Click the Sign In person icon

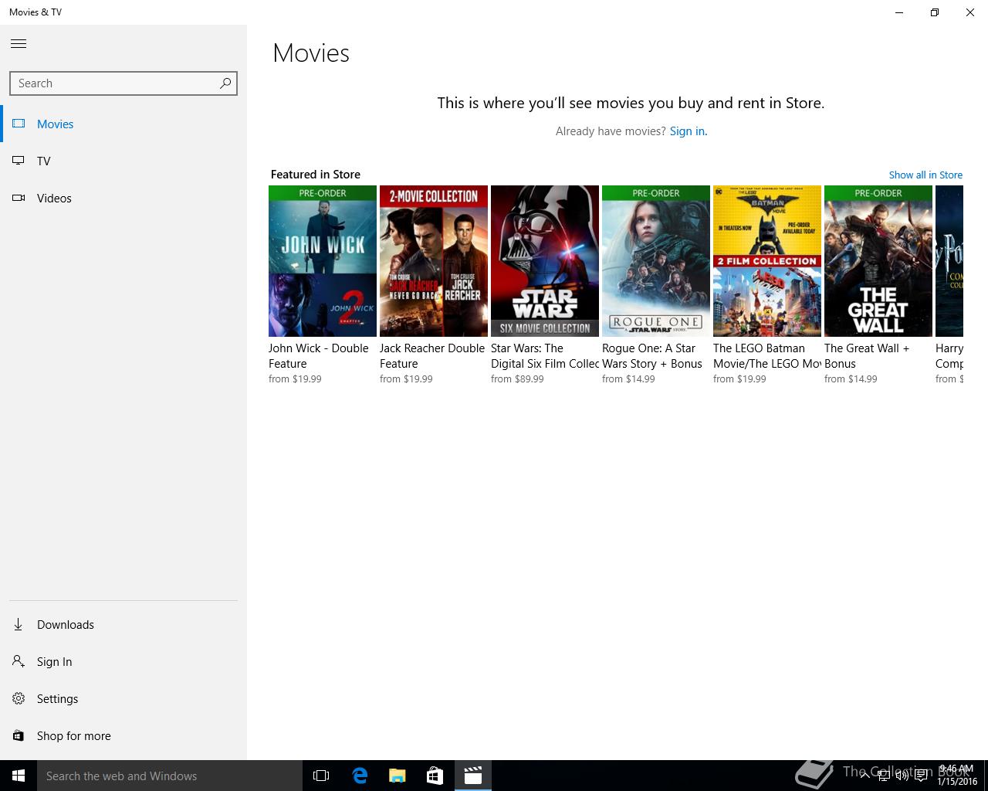click(x=19, y=661)
